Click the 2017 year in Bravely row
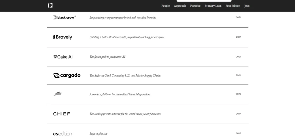 pos(238,37)
